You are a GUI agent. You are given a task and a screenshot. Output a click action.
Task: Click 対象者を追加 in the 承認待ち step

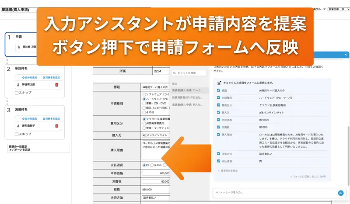[x=51, y=78]
